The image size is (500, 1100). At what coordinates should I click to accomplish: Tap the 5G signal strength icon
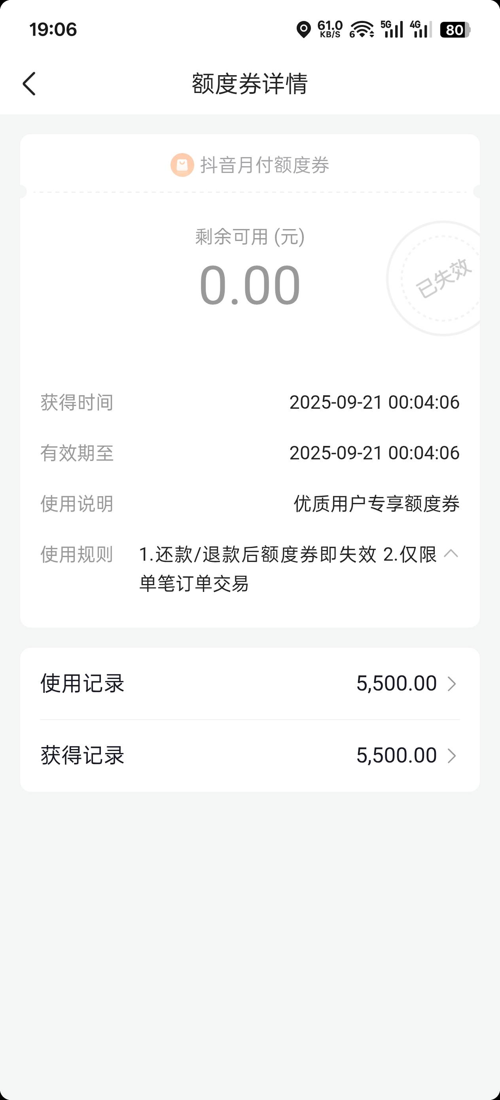point(392,29)
